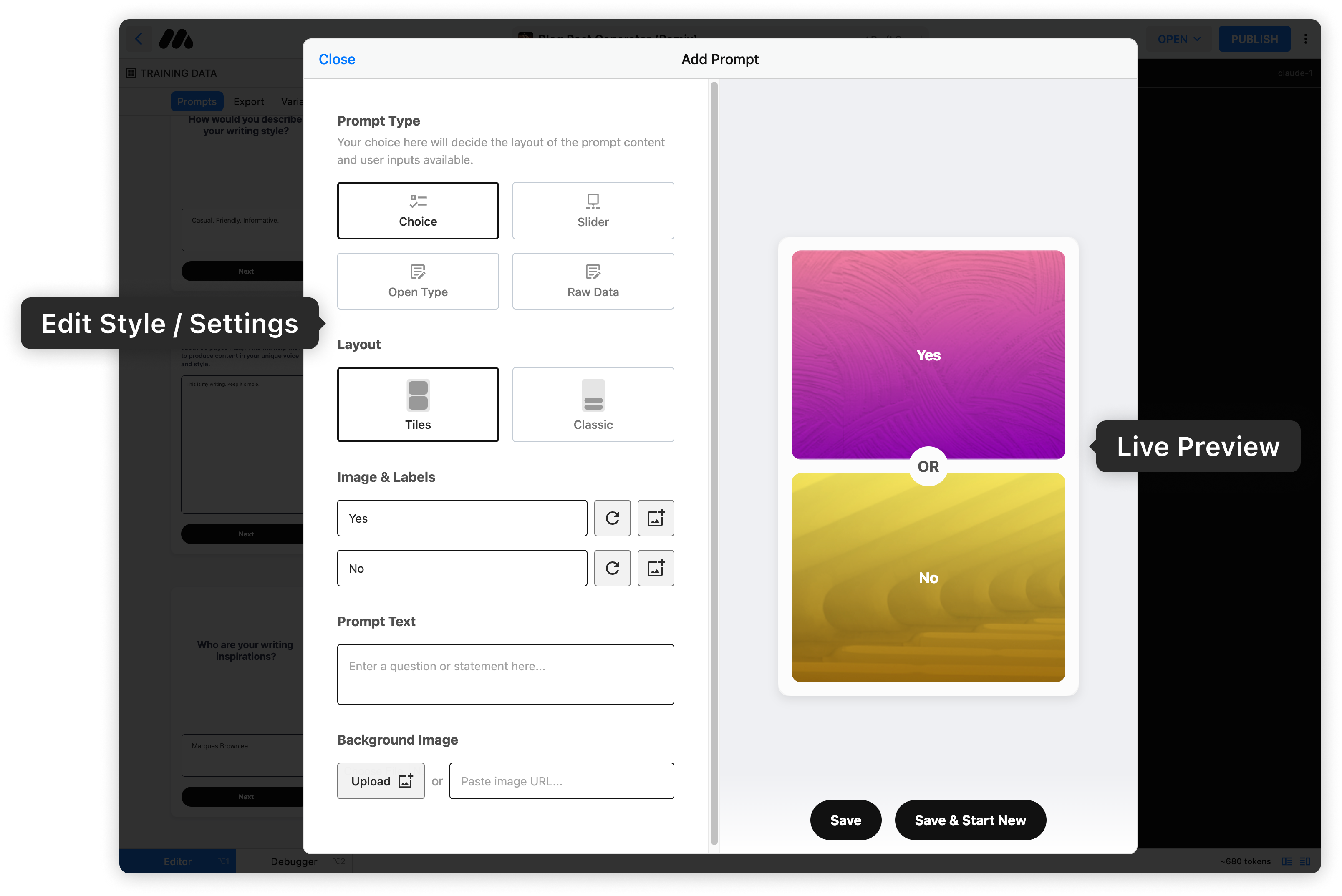
Task: Add an image to the Yes label
Action: click(x=655, y=518)
